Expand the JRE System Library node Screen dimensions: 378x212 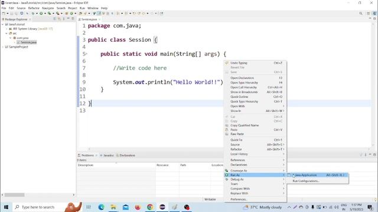point(6,29)
